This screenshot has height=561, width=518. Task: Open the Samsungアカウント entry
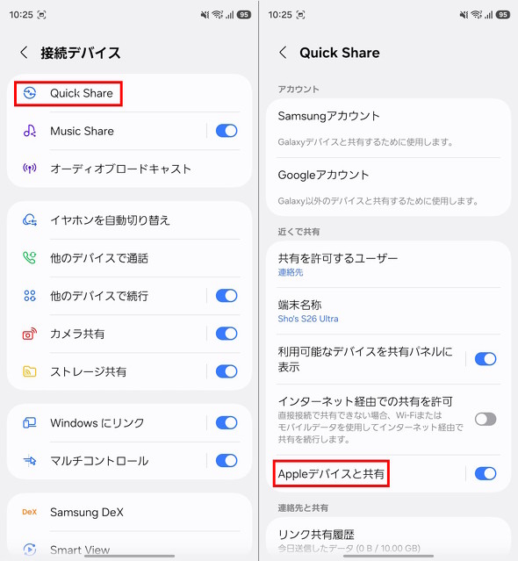[x=388, y=128]
